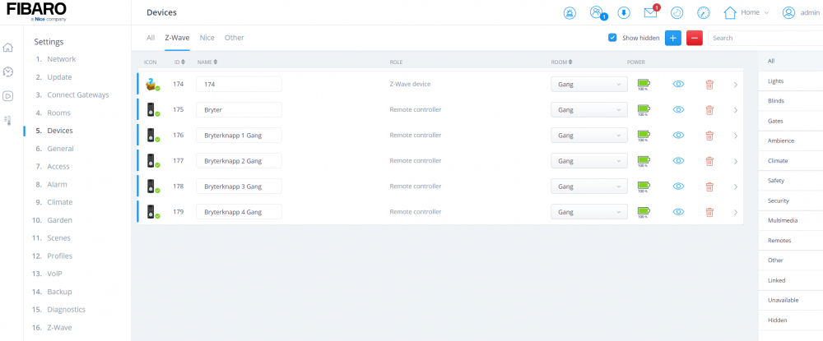Open the alarm siren icon in header
The height and width of the screenshot is (341, 823).
click(570, 13)
